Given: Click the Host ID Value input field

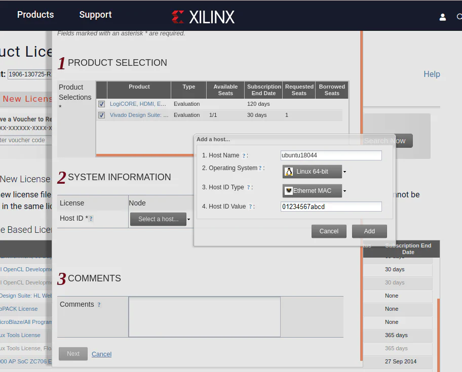Looking at the screenshot, I should [331, 206].
